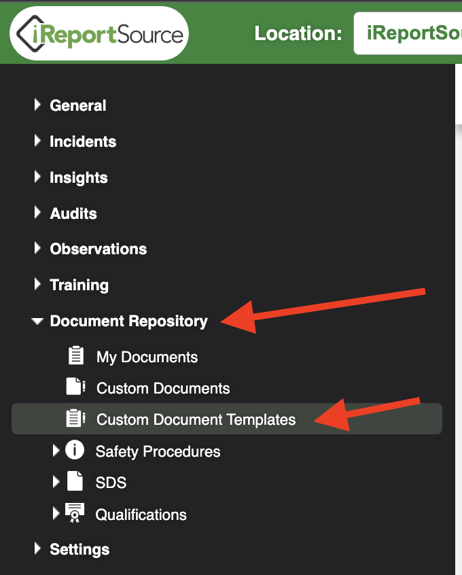Click the Custom Document Templates icon
462x575 pixels.
[76, 419]
